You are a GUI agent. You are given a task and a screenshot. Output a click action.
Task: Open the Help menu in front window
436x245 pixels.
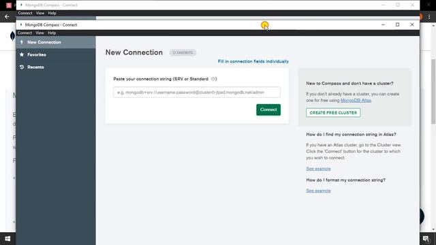tap(52, 33)
